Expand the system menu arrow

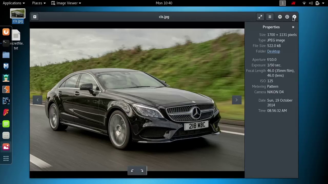pyautogui.click(x=323, y=3)
